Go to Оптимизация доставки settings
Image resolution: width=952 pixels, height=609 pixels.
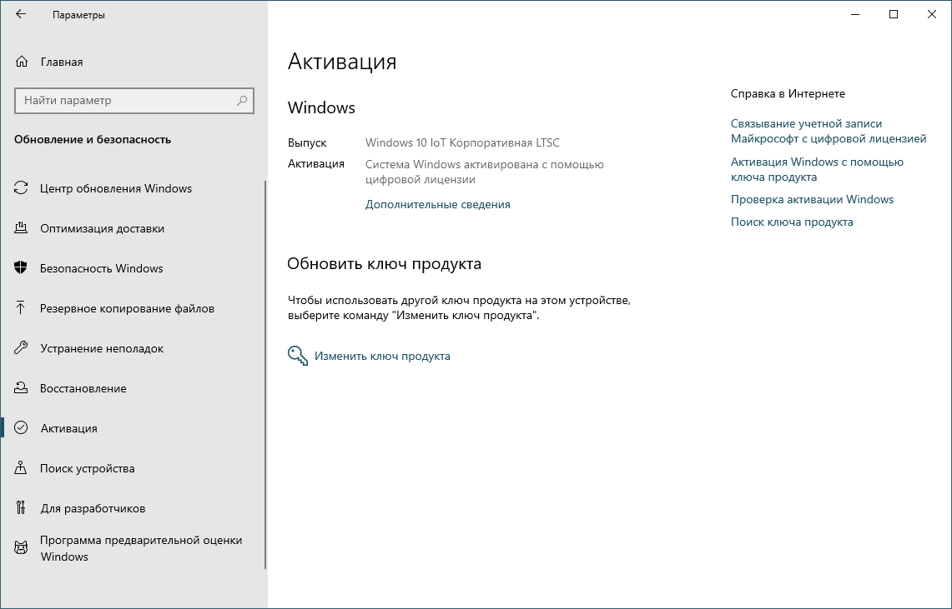coord(133,228)
